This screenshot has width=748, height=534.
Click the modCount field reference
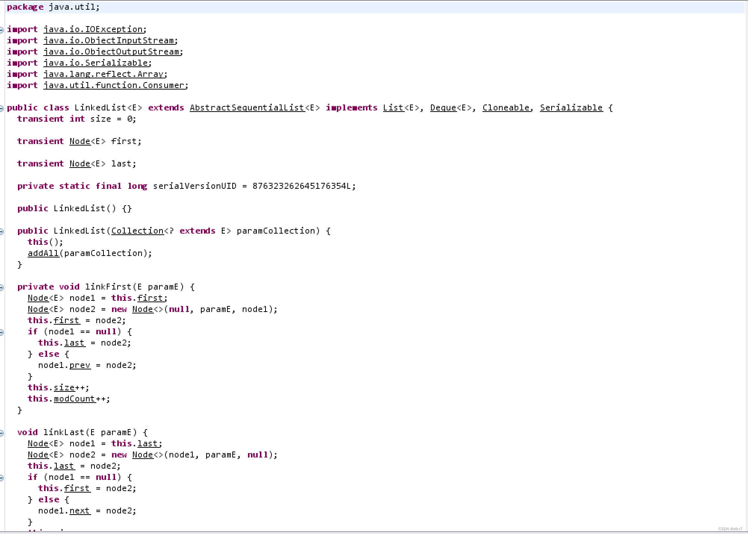pos(74,399)
